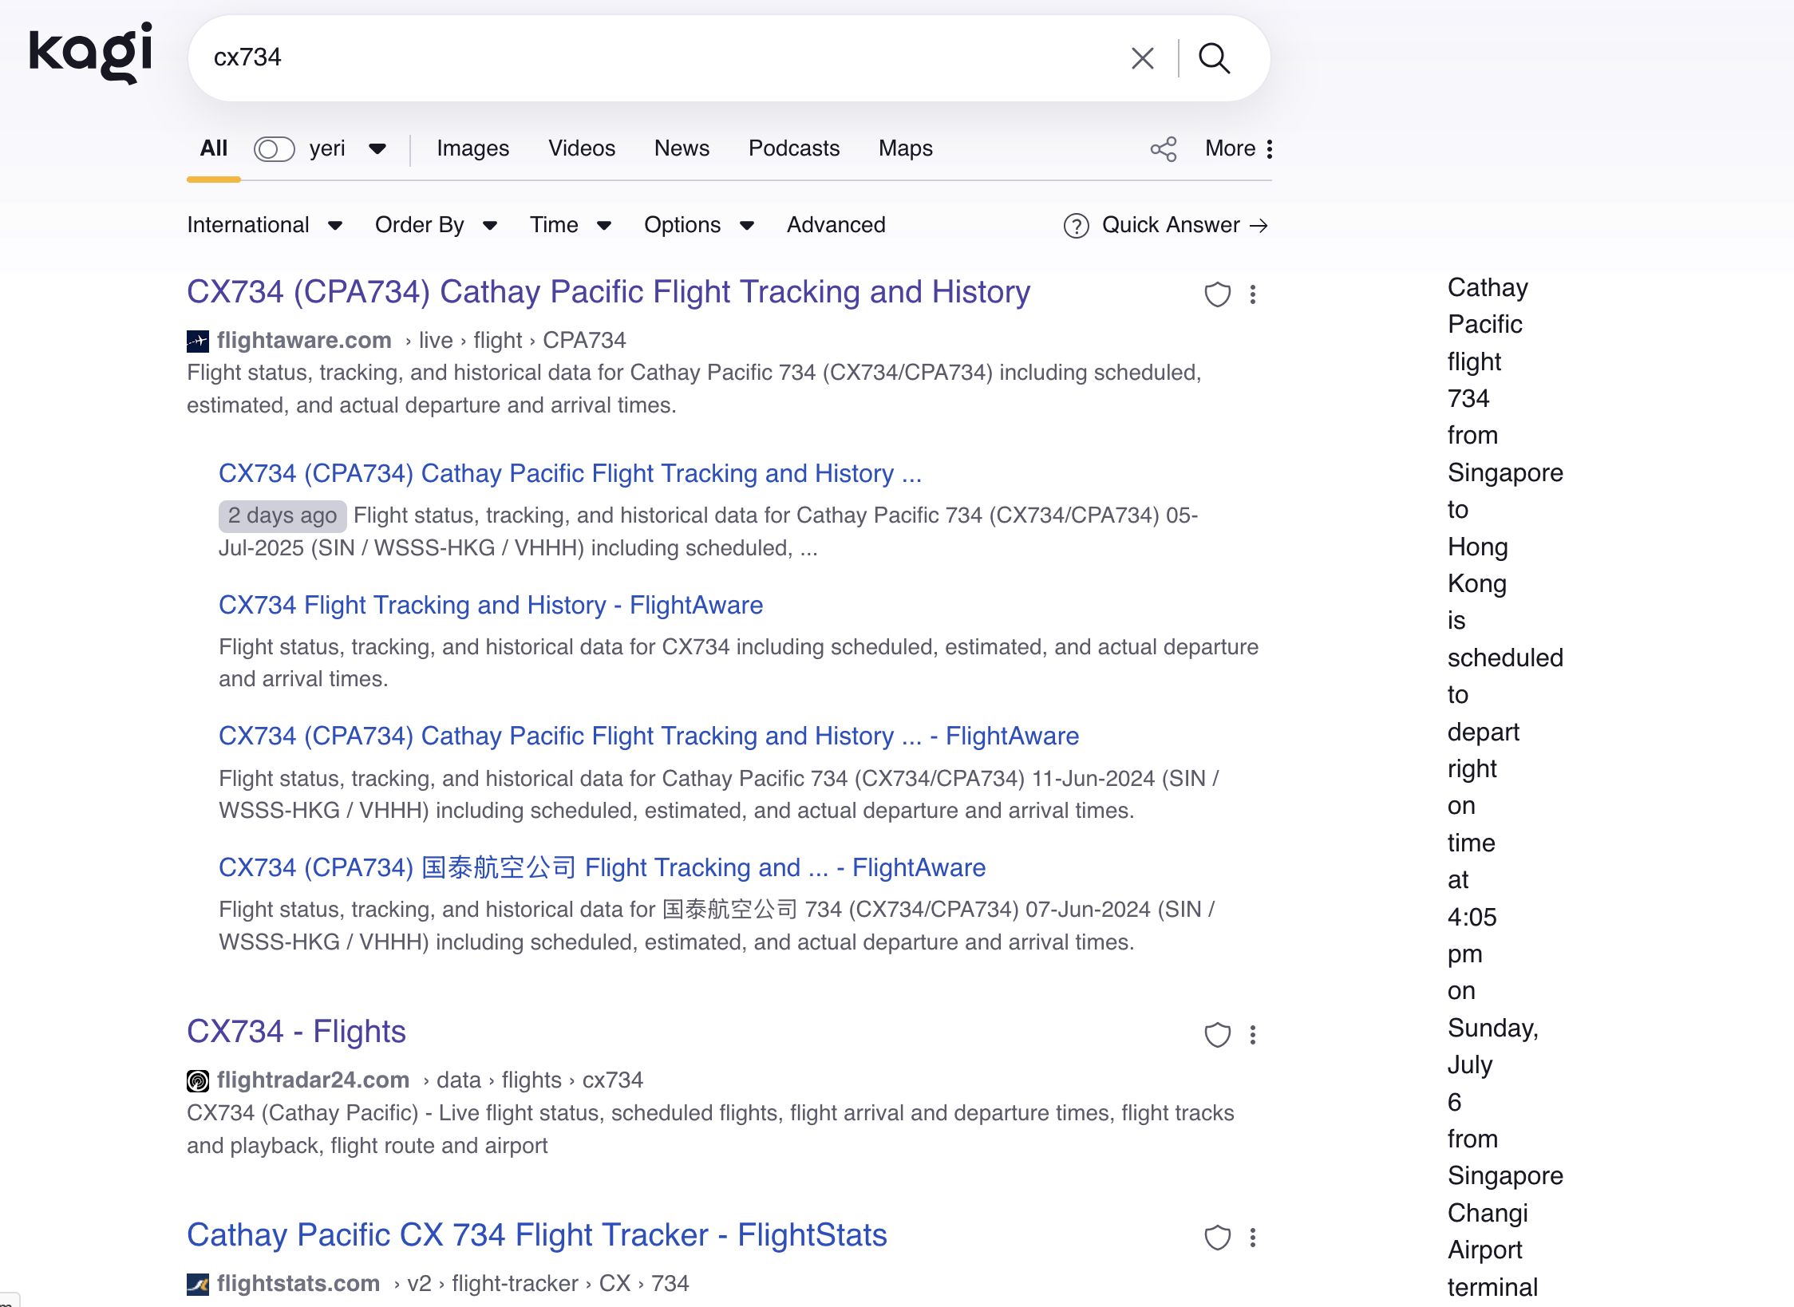Click the Quick Answer button
This screenshot has height=1307, width=1794.
(1166, 225)
